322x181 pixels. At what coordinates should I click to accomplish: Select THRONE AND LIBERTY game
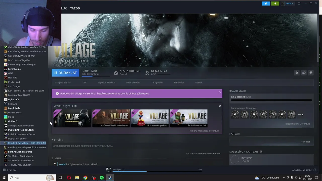(x=20, y=165)
